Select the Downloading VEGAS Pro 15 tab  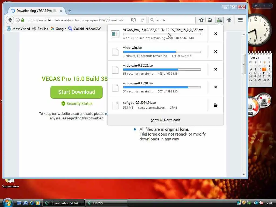(36, 11)
